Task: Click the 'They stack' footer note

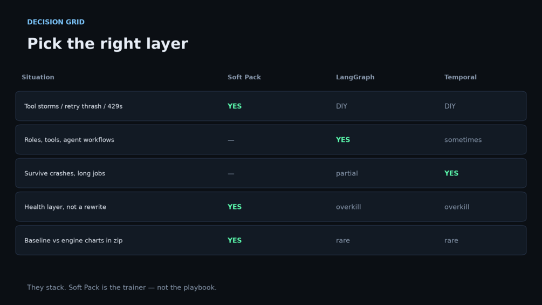Action: tap(122, 287)
